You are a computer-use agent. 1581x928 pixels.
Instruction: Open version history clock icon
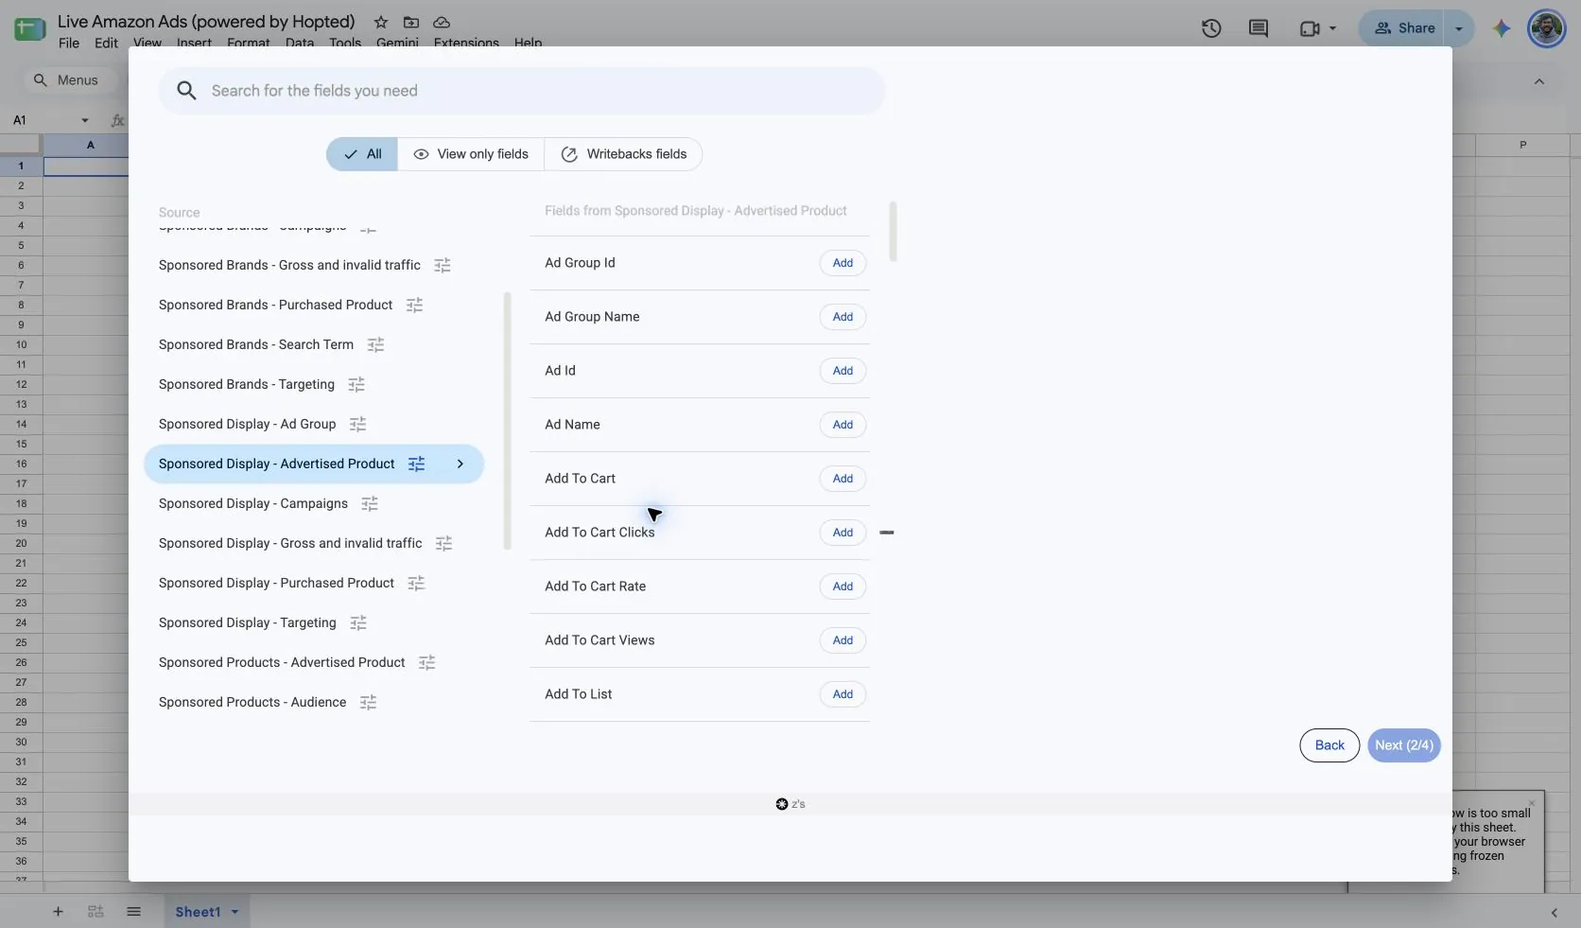tap(1211, 28)
